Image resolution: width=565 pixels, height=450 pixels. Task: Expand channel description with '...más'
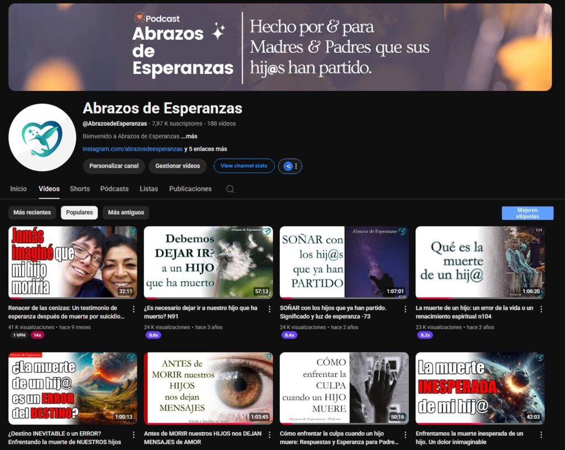coord(189,136)
